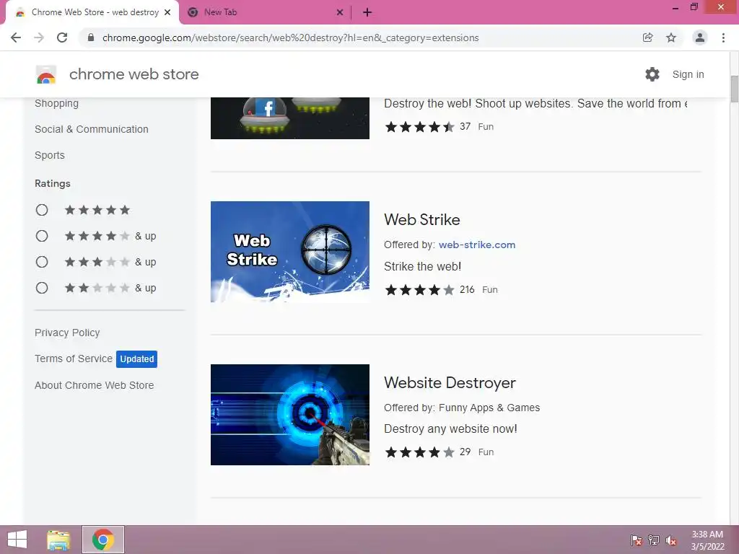
Task: Click the address bar padlock icon
Action: click(x=91, y=38)
